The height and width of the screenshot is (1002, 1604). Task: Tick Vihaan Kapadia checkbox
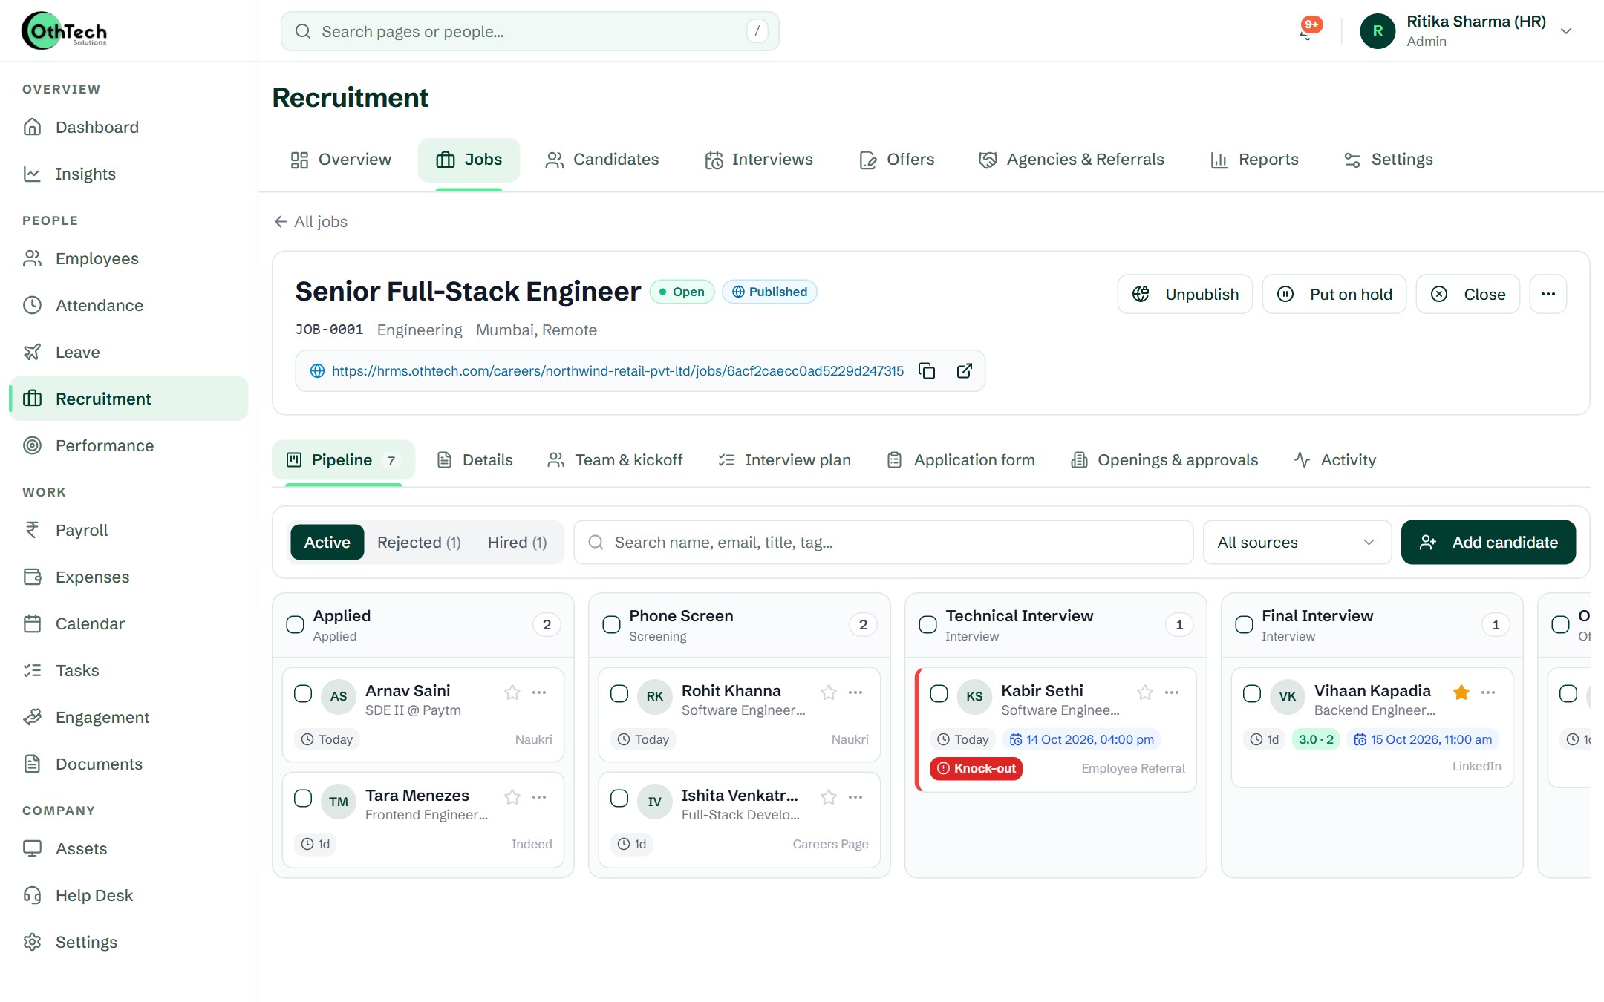click(1252, 693)
